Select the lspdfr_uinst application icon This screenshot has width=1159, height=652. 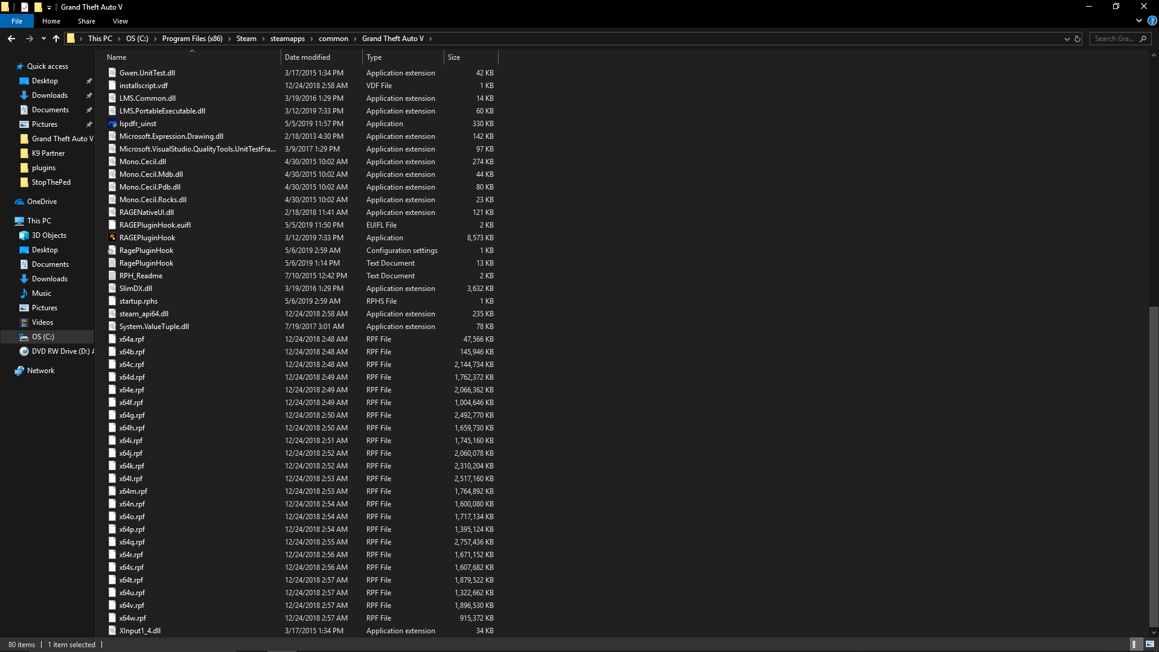click(x=112, y=124)
